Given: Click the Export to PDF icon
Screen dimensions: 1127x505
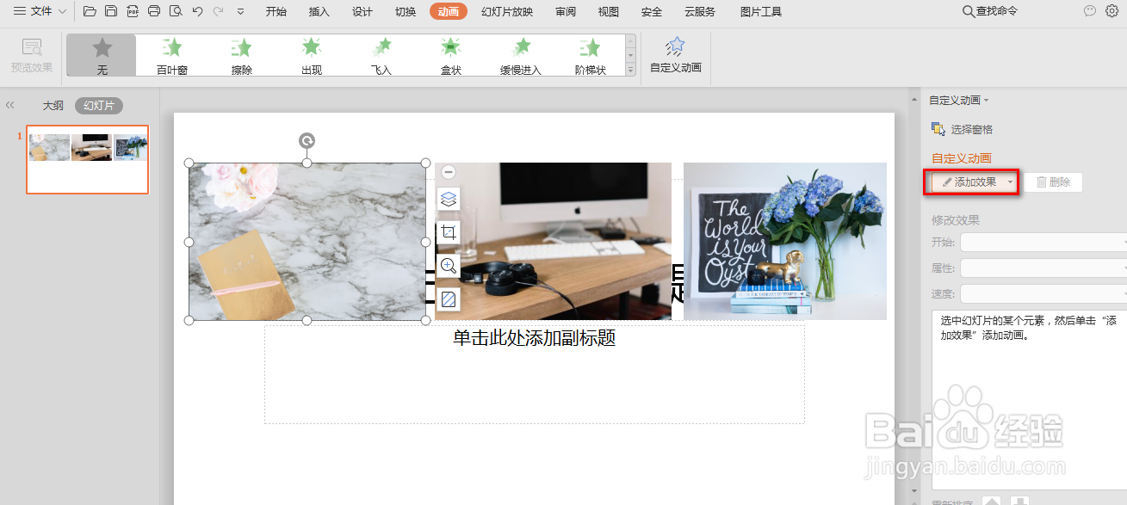Looking at the screenshot, I should (x=133, y=11).
